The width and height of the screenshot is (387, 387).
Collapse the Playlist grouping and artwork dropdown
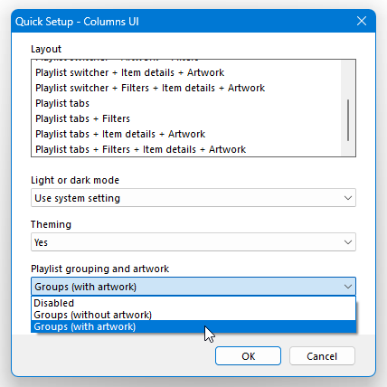193,287
